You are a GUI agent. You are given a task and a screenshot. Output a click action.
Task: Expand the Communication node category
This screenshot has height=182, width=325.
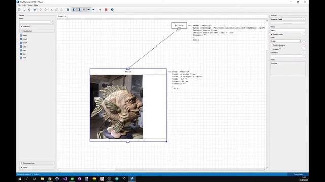click(37, 163)
